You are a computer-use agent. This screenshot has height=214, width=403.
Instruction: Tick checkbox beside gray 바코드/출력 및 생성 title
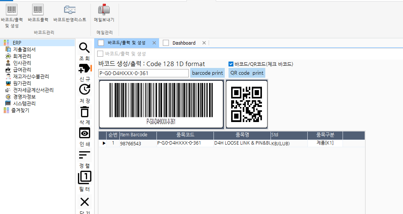tap(100, 54)
